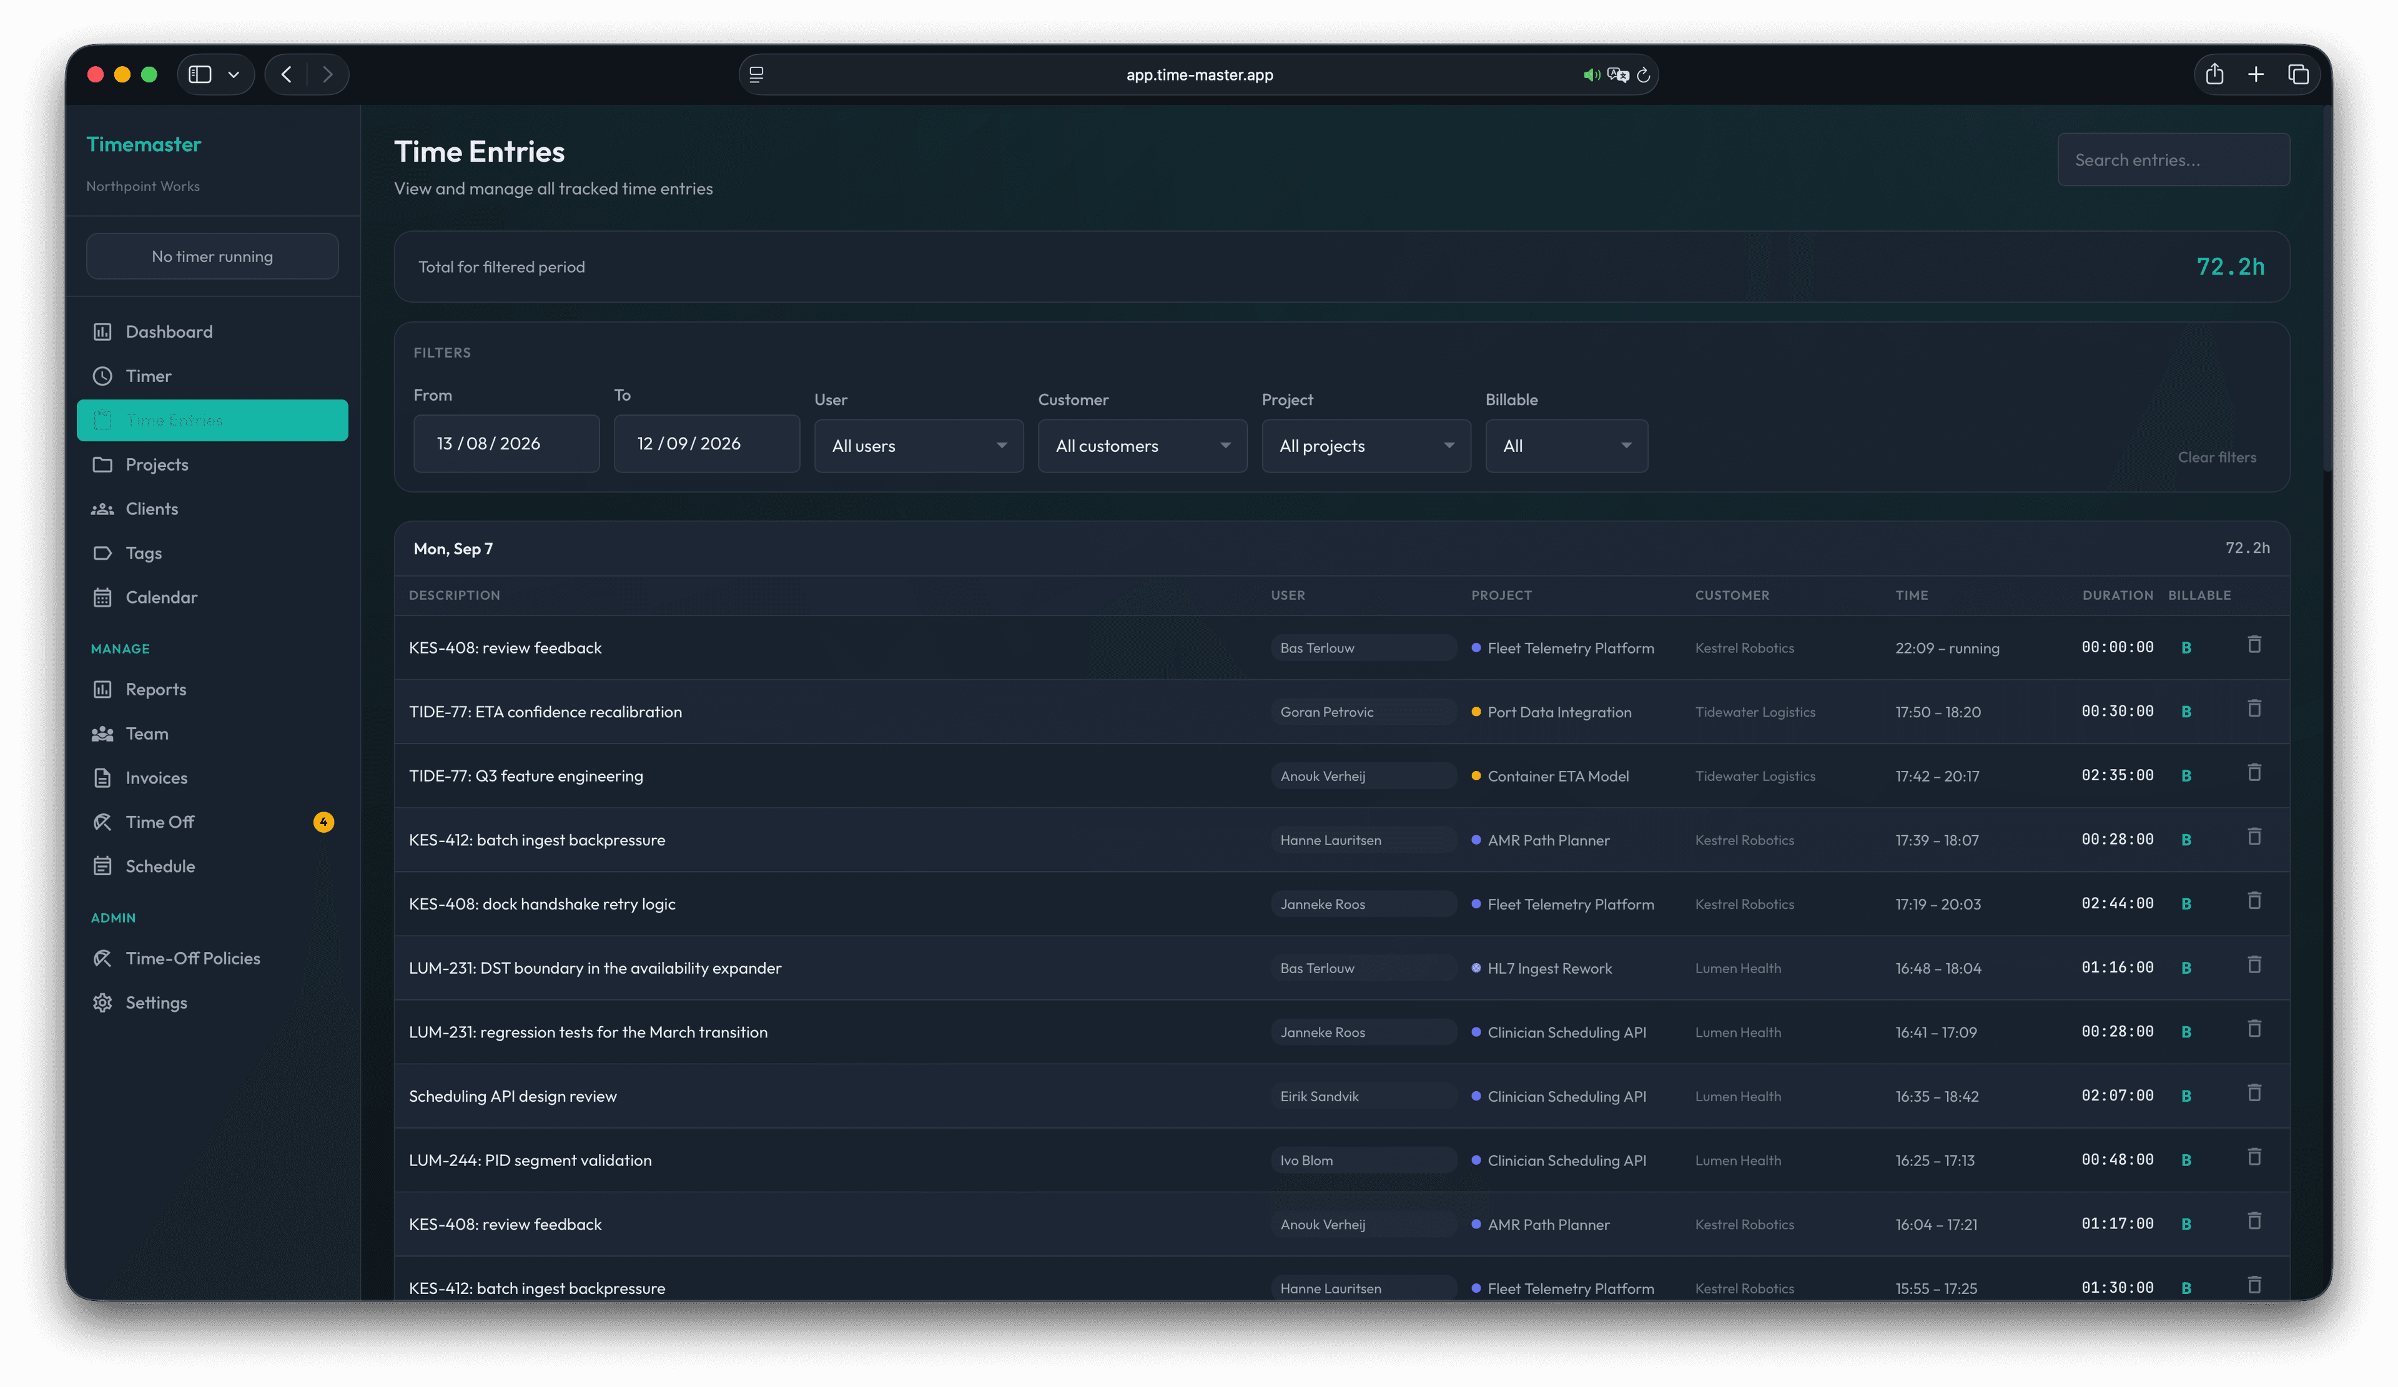This screenshot has height=1387, width=2398.
Task: Delete Anouk Verheij's KES-408 review feedback entry
Action: coord(2253,1222)
